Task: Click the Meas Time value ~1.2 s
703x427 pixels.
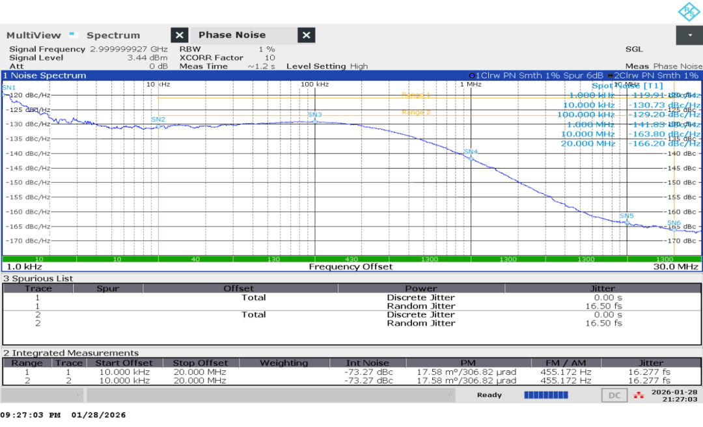Action: click(x=262, y=66)
